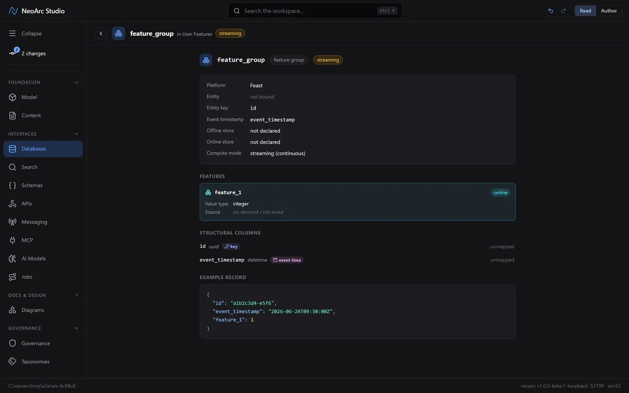Click the APIs webhook icon
The width and height of the screenshot is (629, 393).
point(13,204)
